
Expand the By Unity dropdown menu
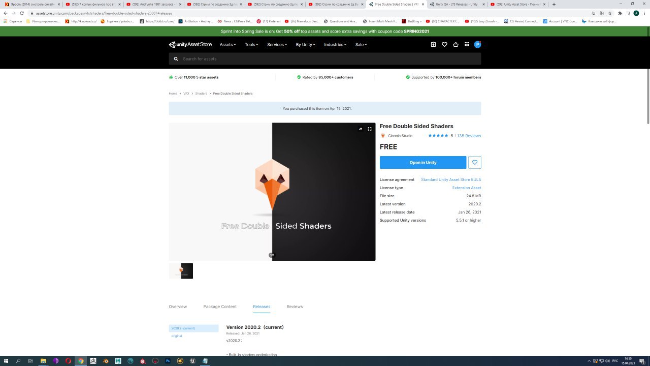point(306,45)
